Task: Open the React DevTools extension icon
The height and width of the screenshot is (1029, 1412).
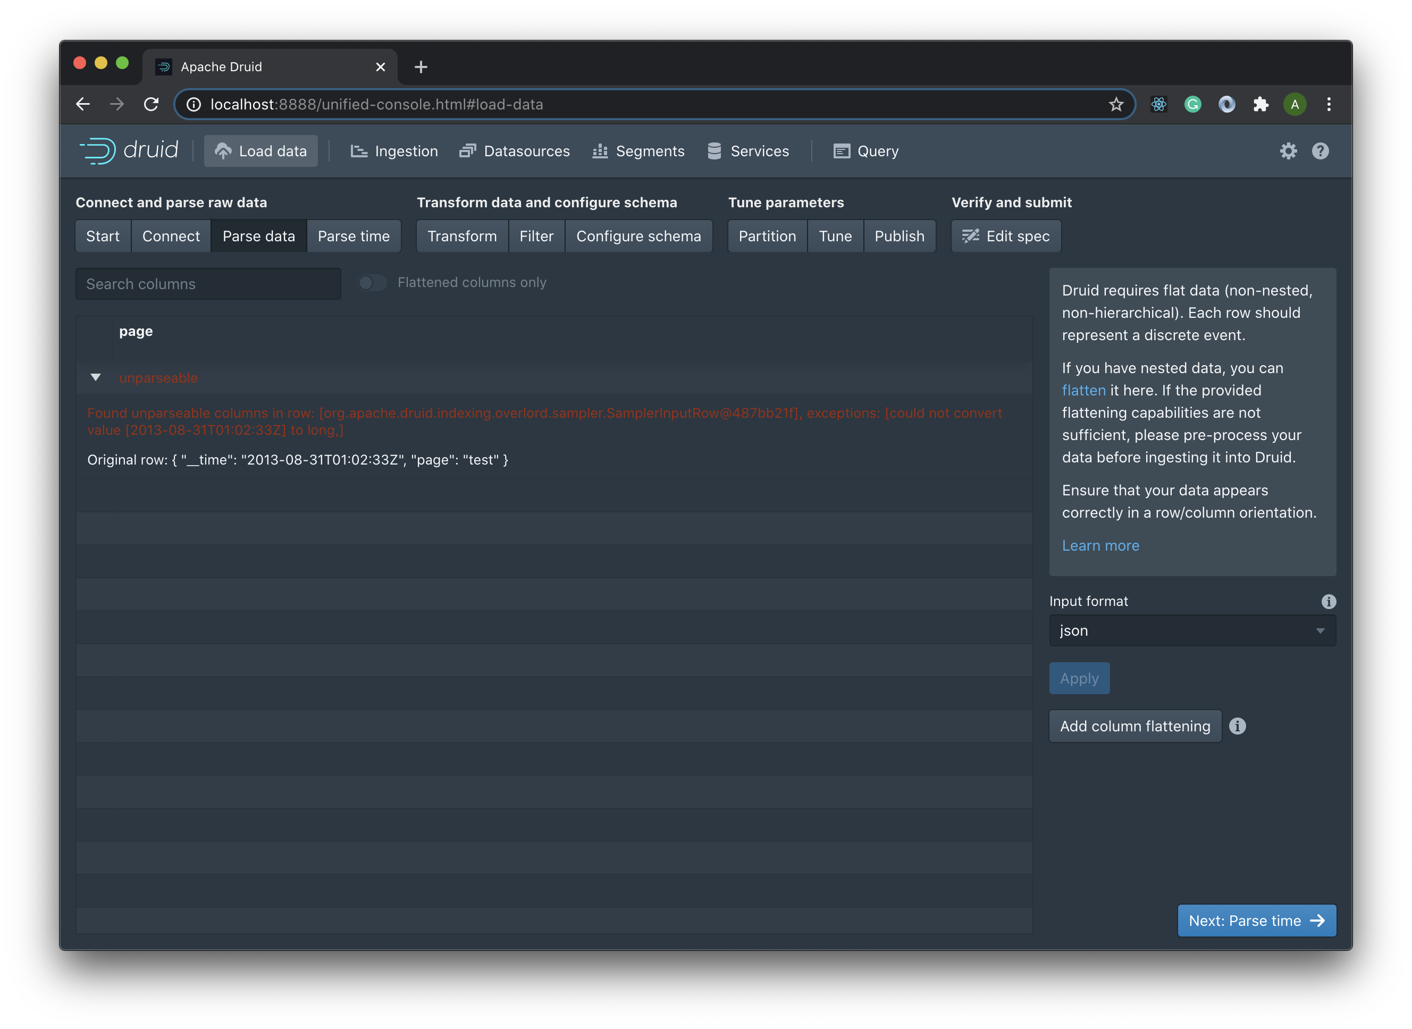Action: [x=1158, y=104]
